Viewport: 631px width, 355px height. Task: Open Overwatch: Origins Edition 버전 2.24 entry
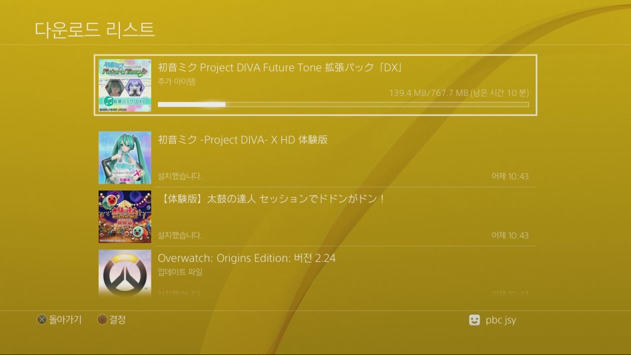tap(317, 273)
